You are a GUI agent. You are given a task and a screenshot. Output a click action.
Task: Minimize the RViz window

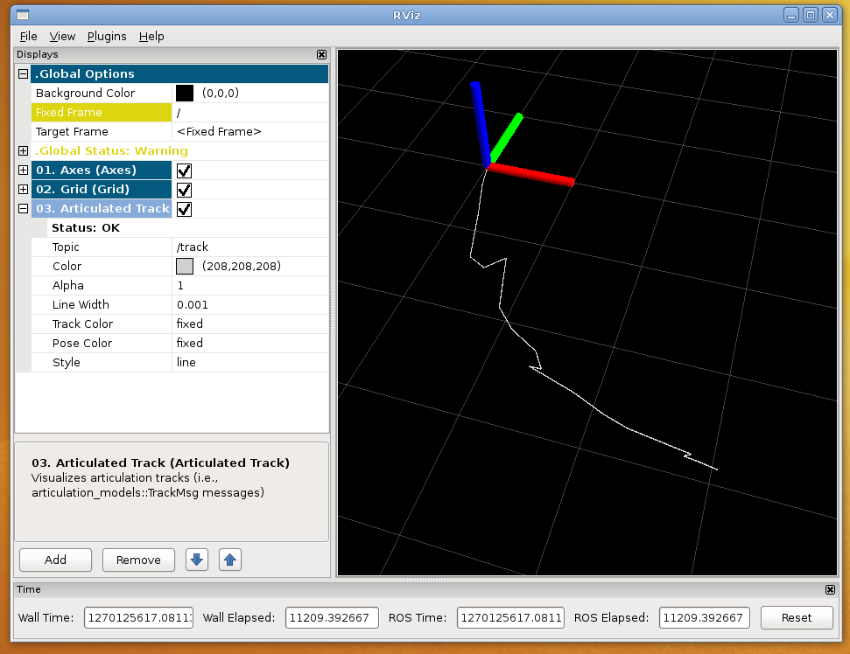pyautogui.click(x=791, y=15)
